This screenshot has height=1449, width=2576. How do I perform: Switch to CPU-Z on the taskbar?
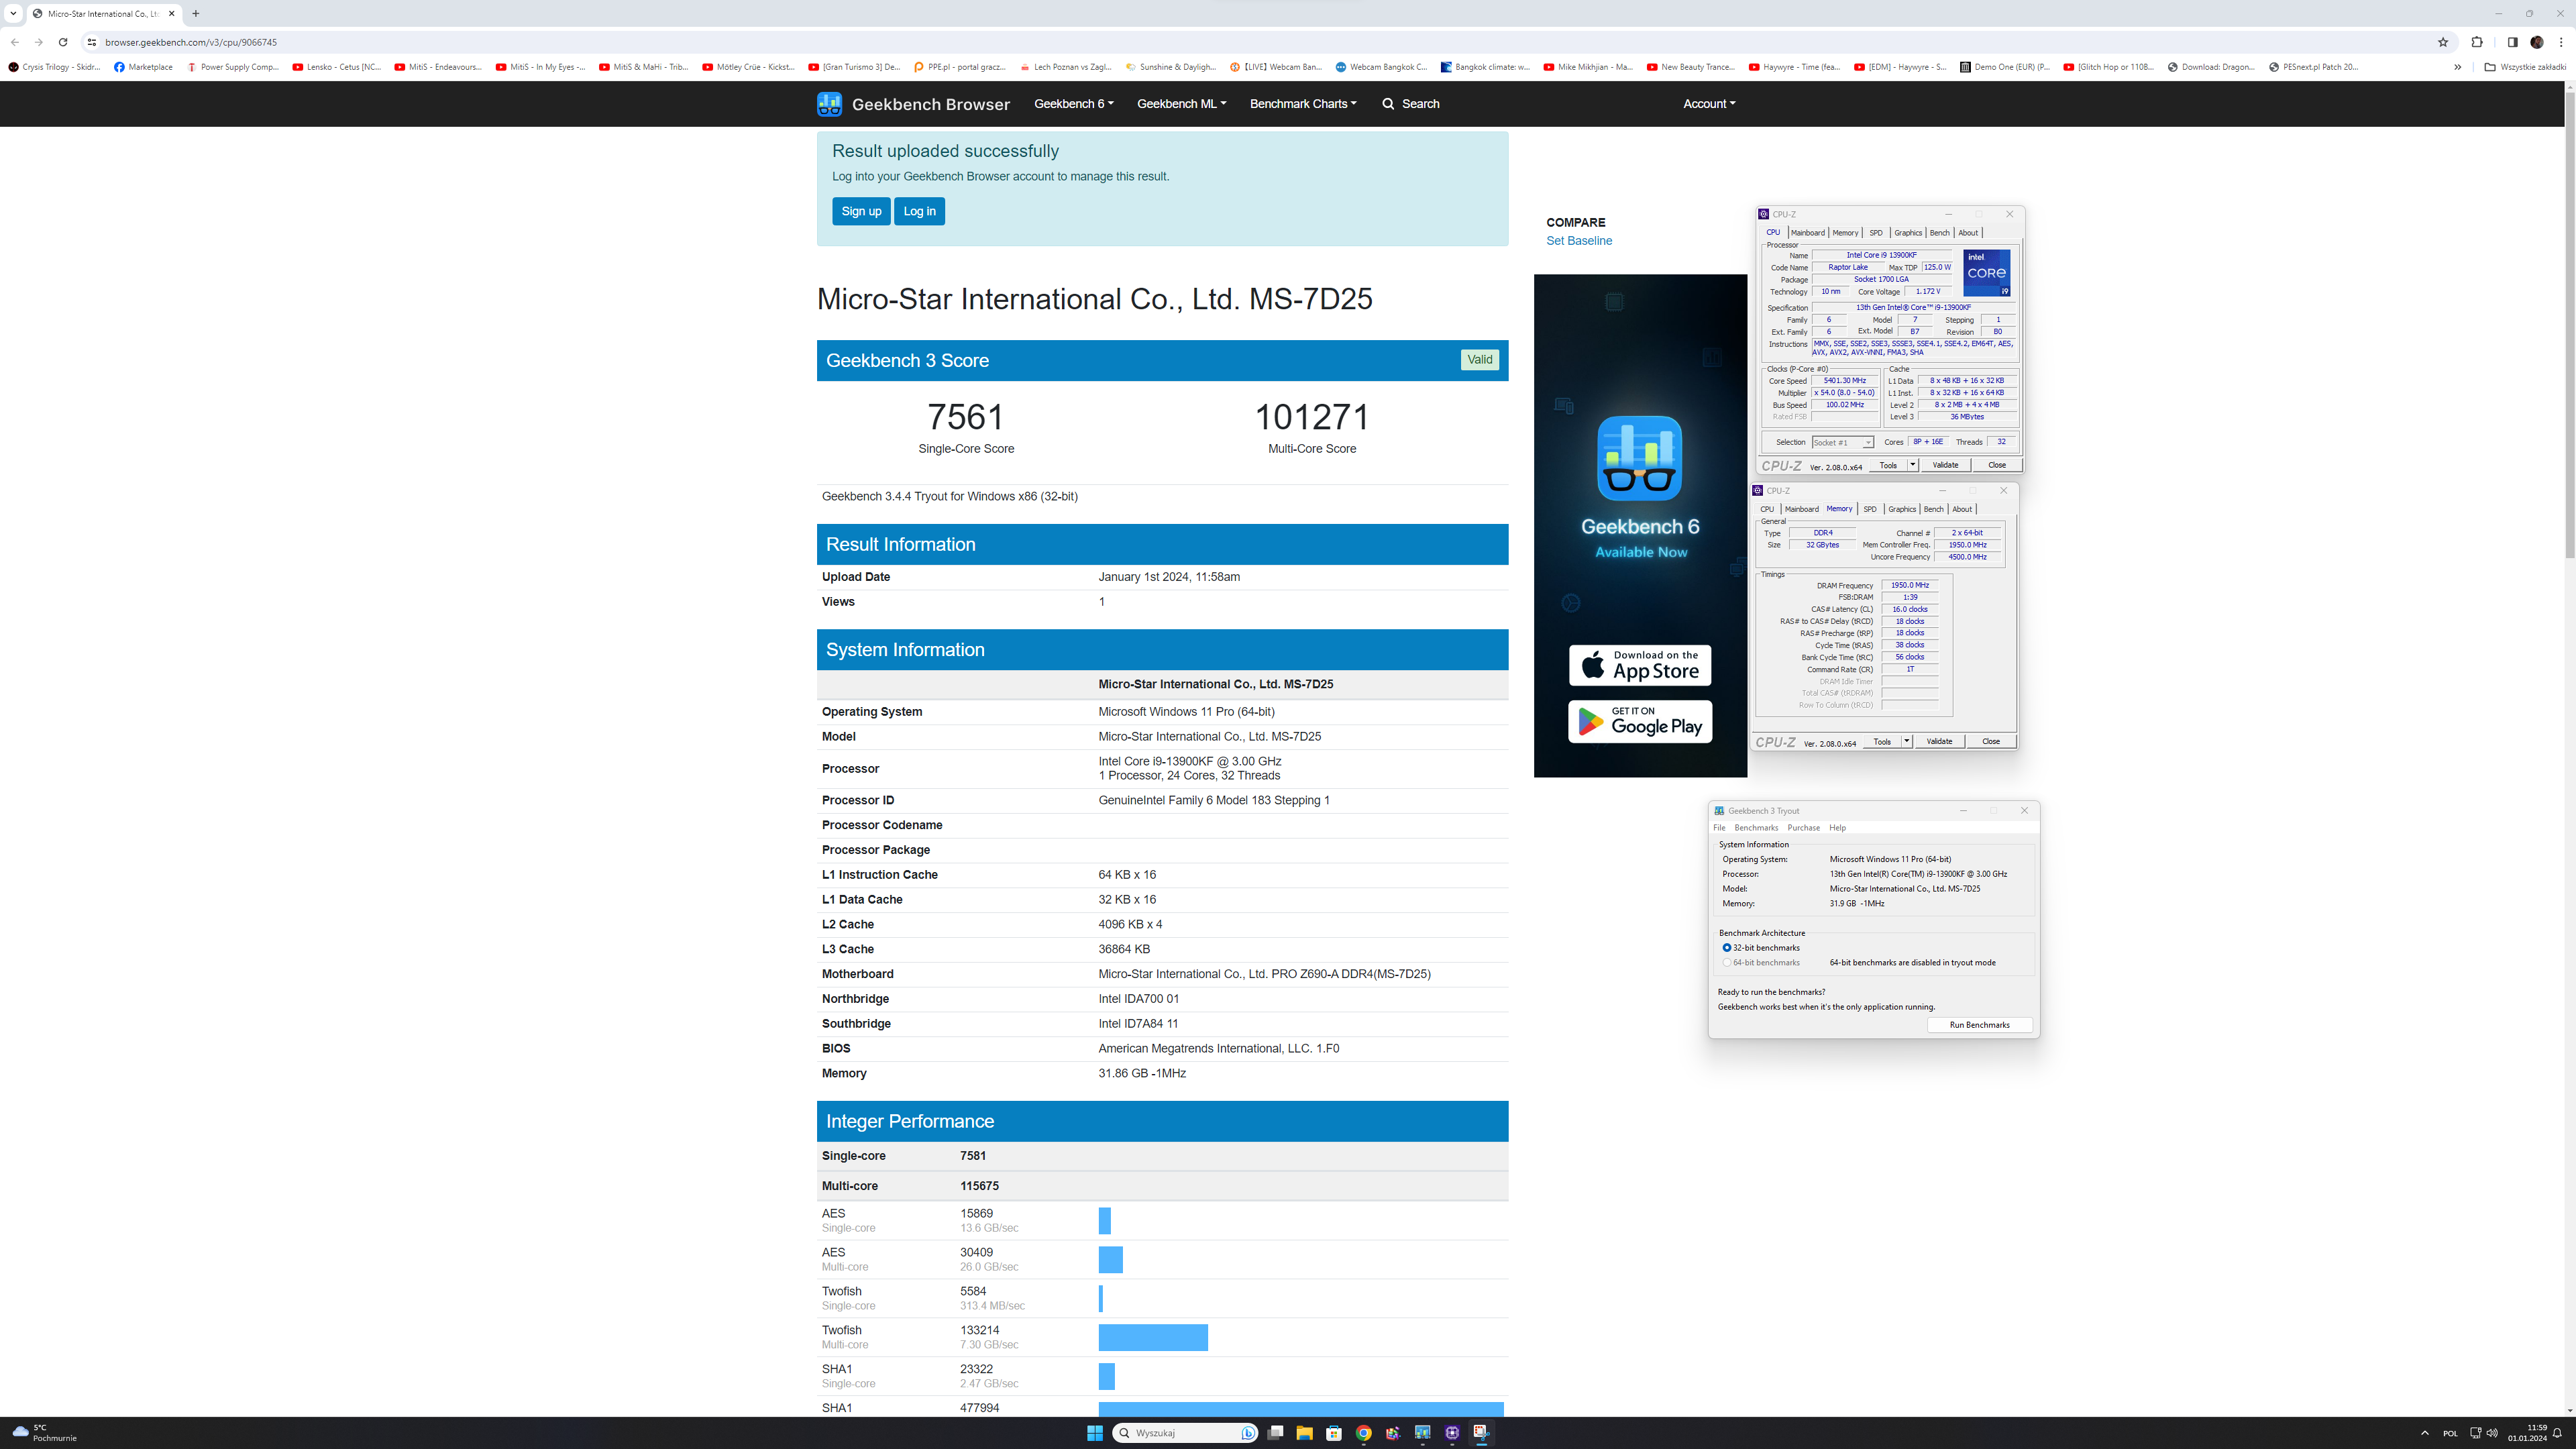coord(1452,1433)
